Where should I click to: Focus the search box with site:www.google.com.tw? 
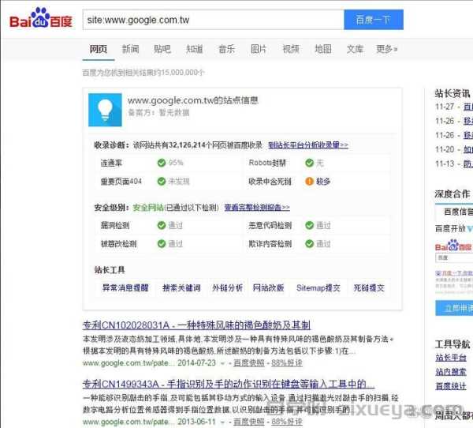[x=214, y=20]
